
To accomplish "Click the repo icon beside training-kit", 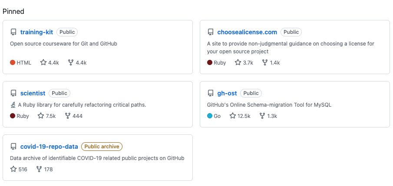I will click(x=13, y=32).
